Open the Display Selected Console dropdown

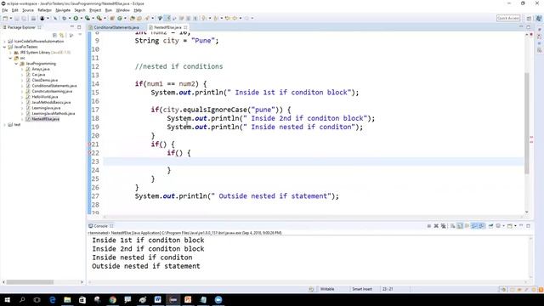[x=504, y=226]
